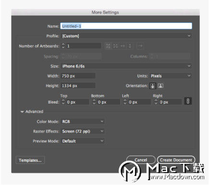Adjust the Top bleed stepper arrows
209x185 pixels.
(x=63, y=102)
